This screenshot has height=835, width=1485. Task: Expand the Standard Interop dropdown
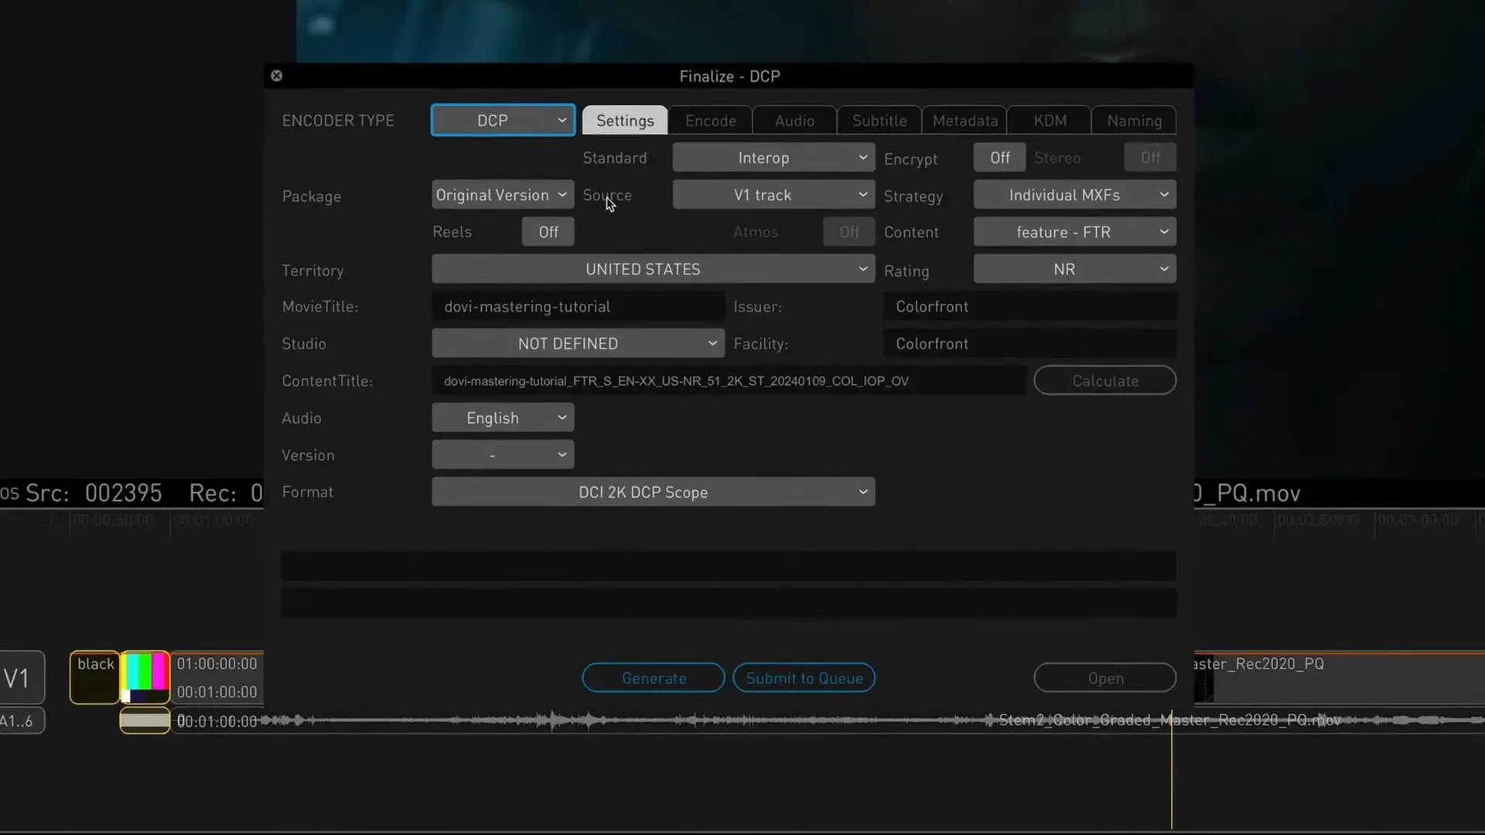[773, 158]
